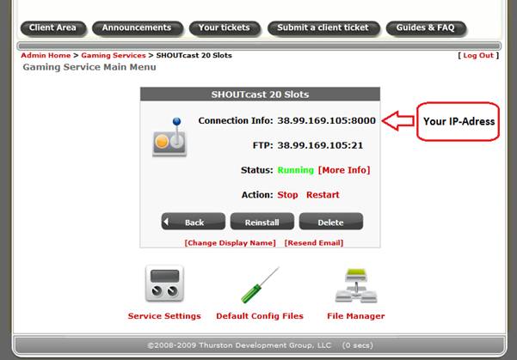Select FTP address 38.99.169.105:21
Viewport: 517px width, 360px height.
pyautogui.click(x=320, y=145)
